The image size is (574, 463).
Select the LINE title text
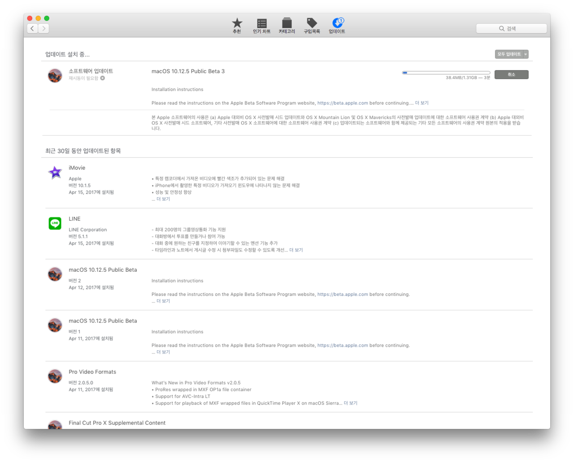click(x=75, y=219)
